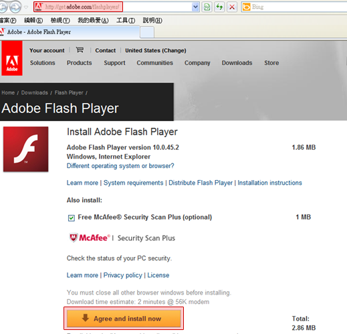Open the Store navigation item
The width and height of the screenshot is (347, 334).
point(271,63)
